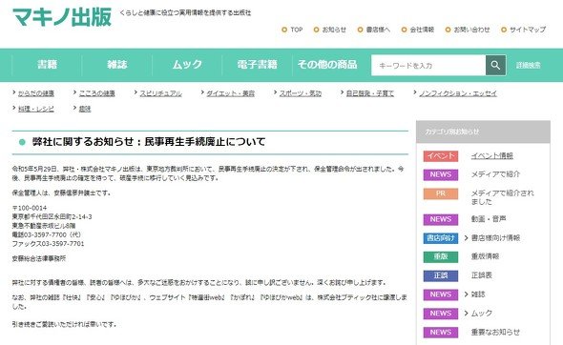Open the 重版情報 sidebar entry

[485, 256]
